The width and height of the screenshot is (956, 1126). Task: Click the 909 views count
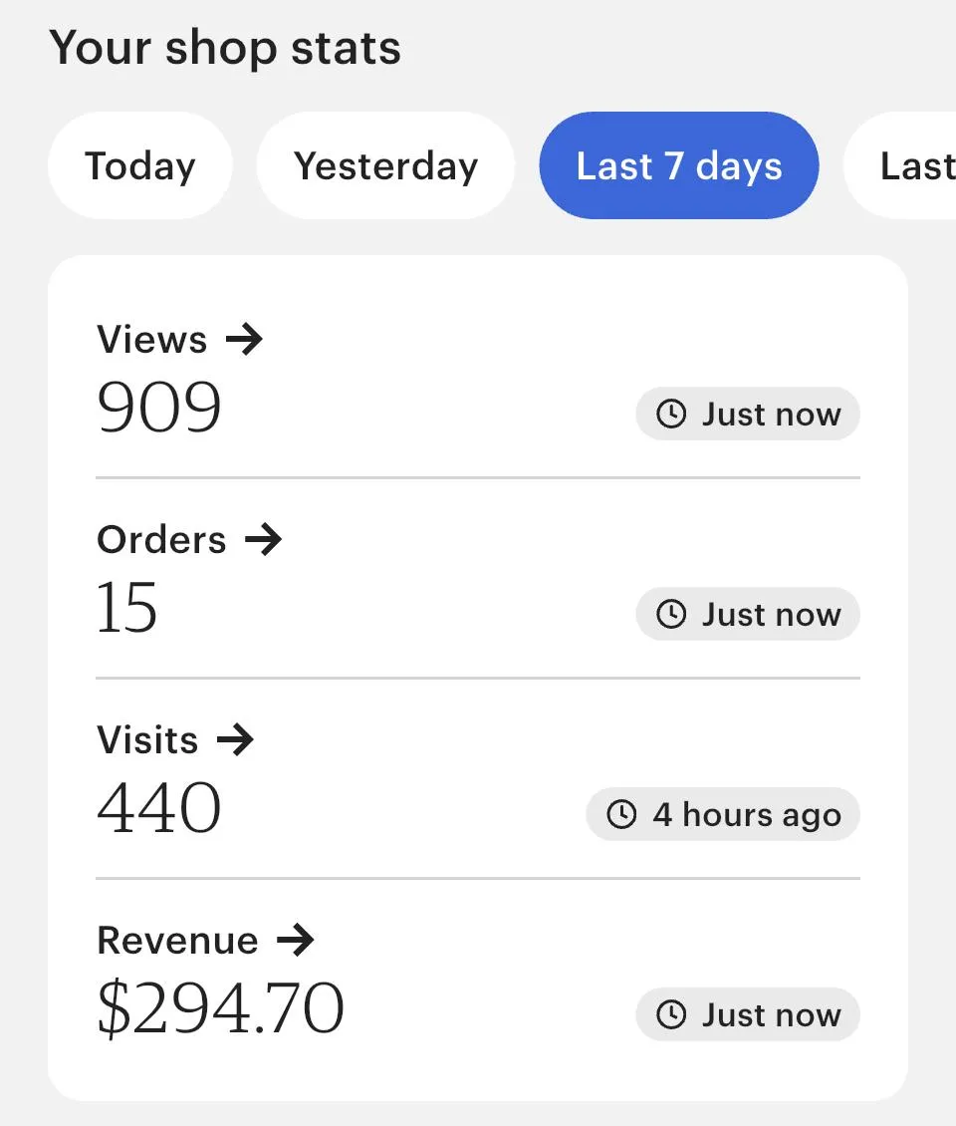(159, 409)
